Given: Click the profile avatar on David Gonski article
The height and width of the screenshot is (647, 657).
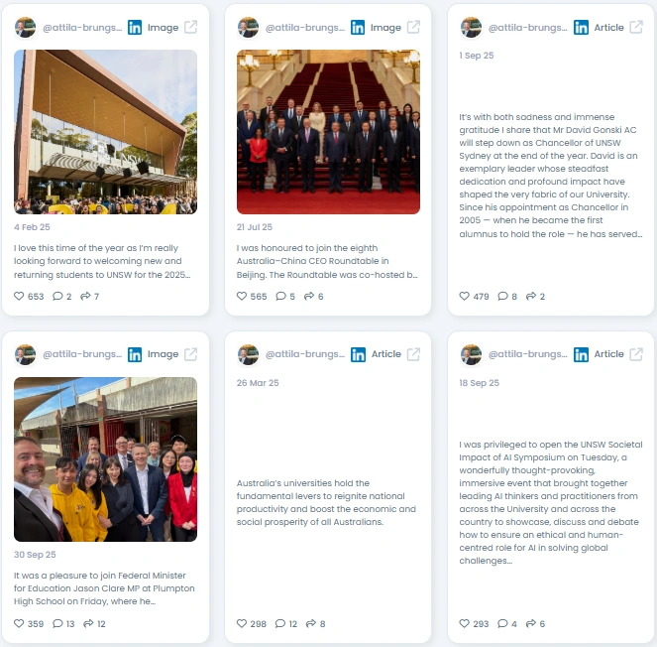Looking at the screenshot, I should tap(471, 27).
